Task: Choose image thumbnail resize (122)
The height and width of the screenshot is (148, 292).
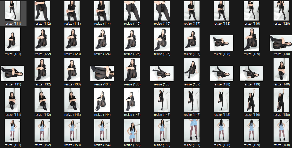Action: [x=42, y=39]
